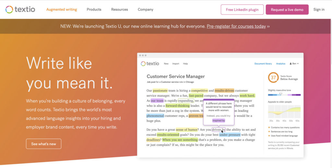Image resolution: width=332 pixels, height=168 pixels.
Task: Open the Analytics link in the demo
Action: 281,64
